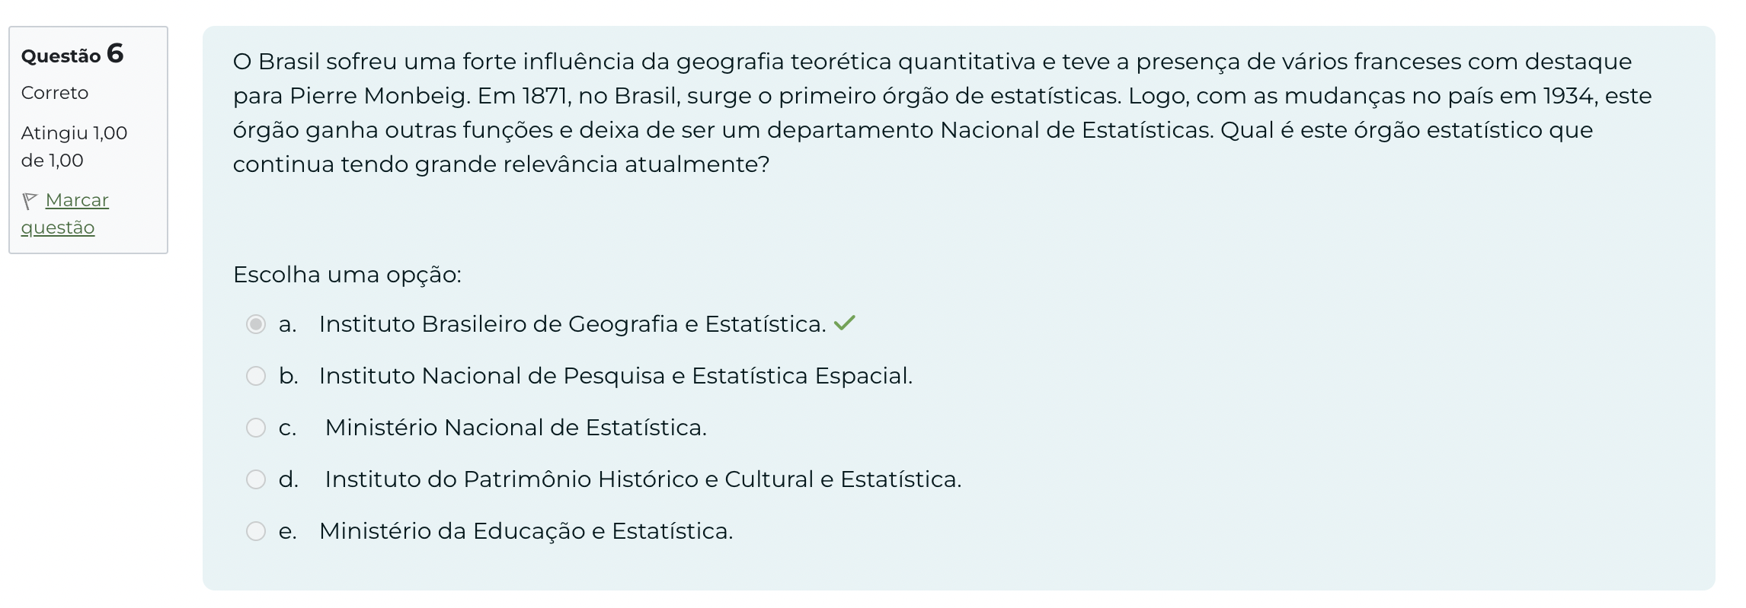Click the question paragraph about Pierre Monbeig
Screen dimensions: 1746x608
(942, 113)
